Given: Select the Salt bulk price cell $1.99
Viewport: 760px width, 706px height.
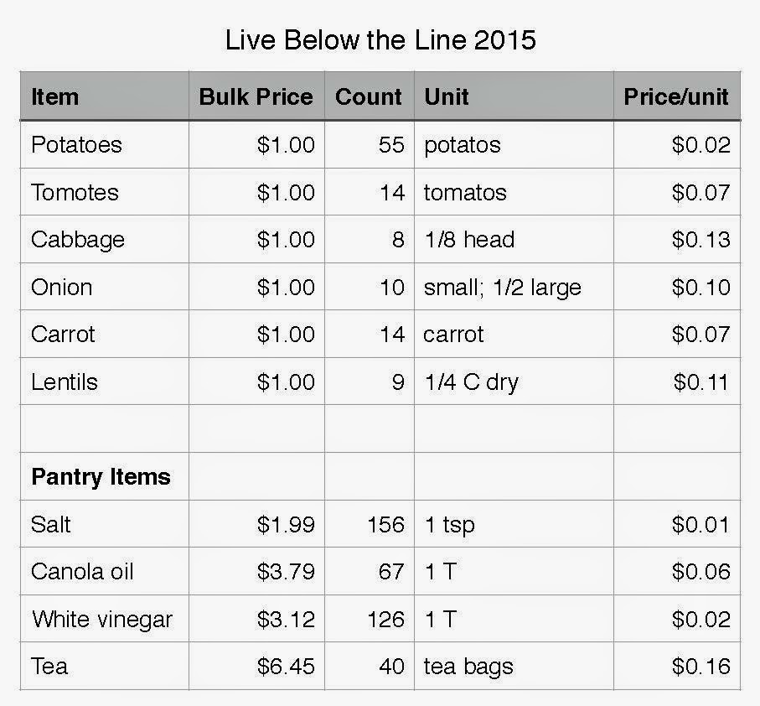Looking at the screenshot, I should click(x=256, y=524).
